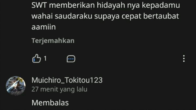Click the 'SWT memberikan hidayah' comment line
The height and width of the screenshot is (110, 196).
coord(106,5)
